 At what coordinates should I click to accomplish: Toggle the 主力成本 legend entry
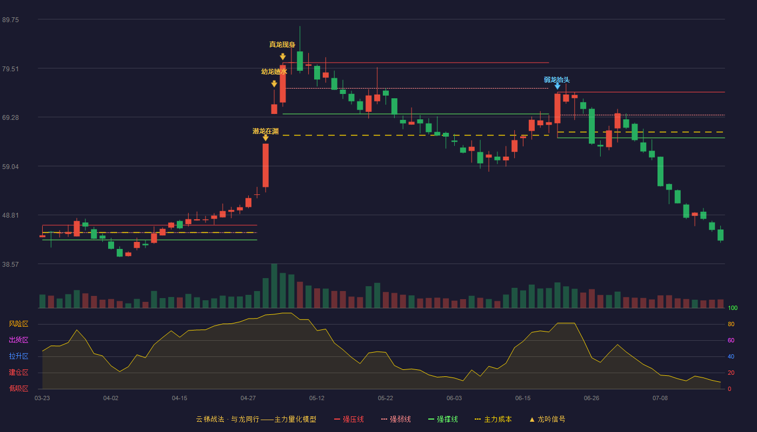[x=493, y=419]
